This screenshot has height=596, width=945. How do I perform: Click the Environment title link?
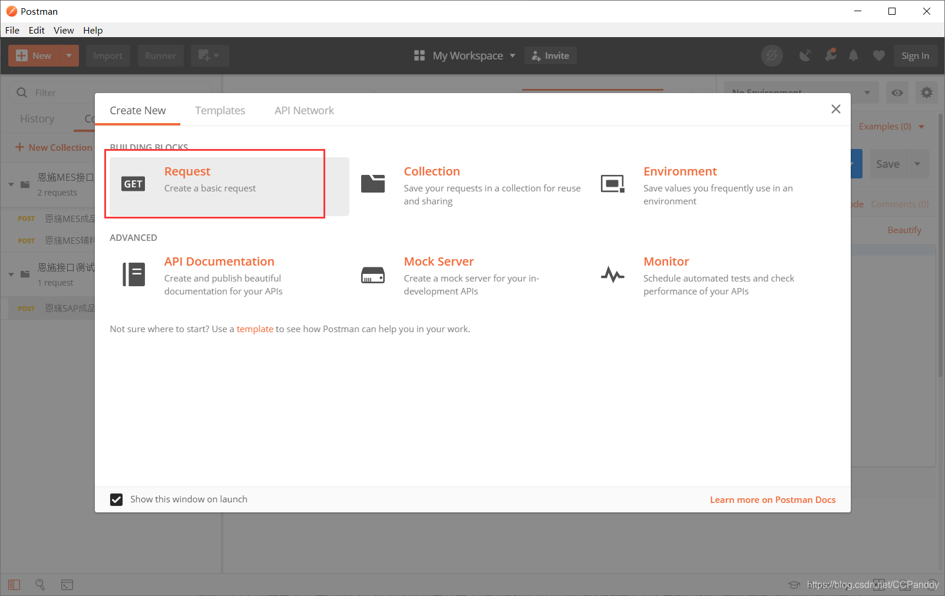point(680,171)
